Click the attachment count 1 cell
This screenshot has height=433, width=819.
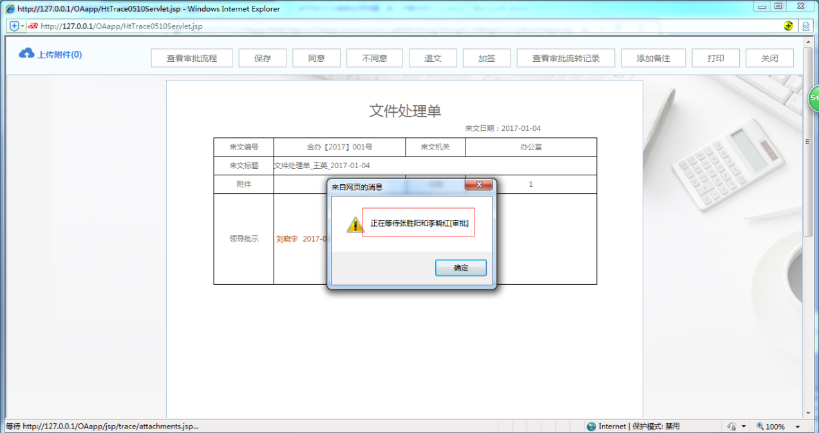[x=531, y=184]
